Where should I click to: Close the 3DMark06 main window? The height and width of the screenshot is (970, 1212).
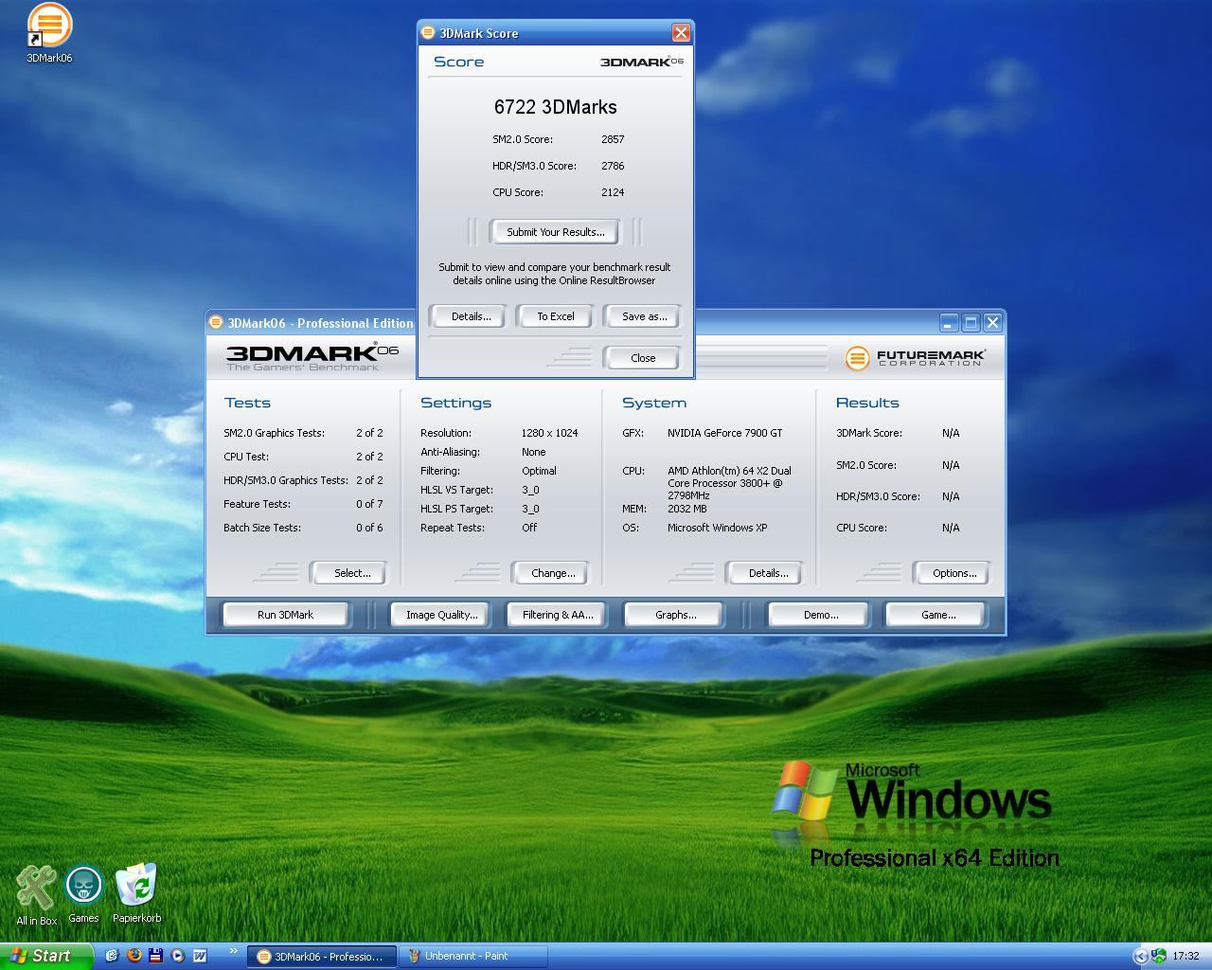point(992,323)
